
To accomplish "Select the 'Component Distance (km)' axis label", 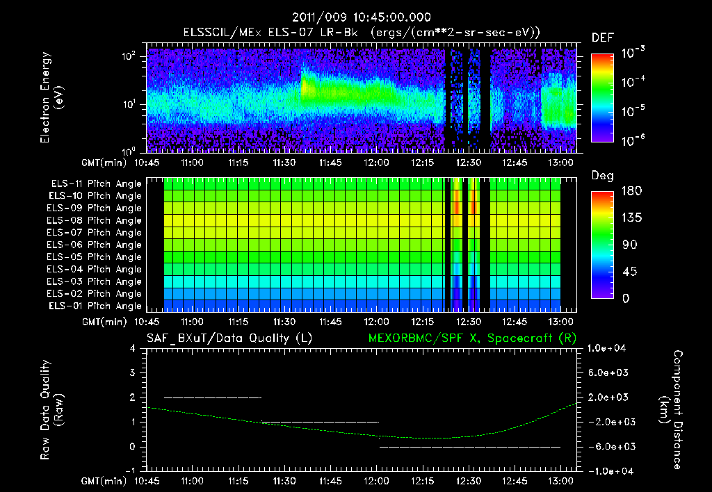I will coord(671,410).
